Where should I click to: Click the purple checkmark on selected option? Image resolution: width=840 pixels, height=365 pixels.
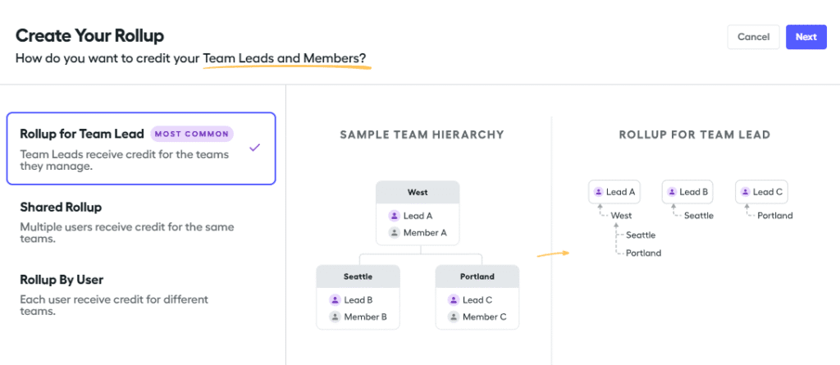click(255, 148)
